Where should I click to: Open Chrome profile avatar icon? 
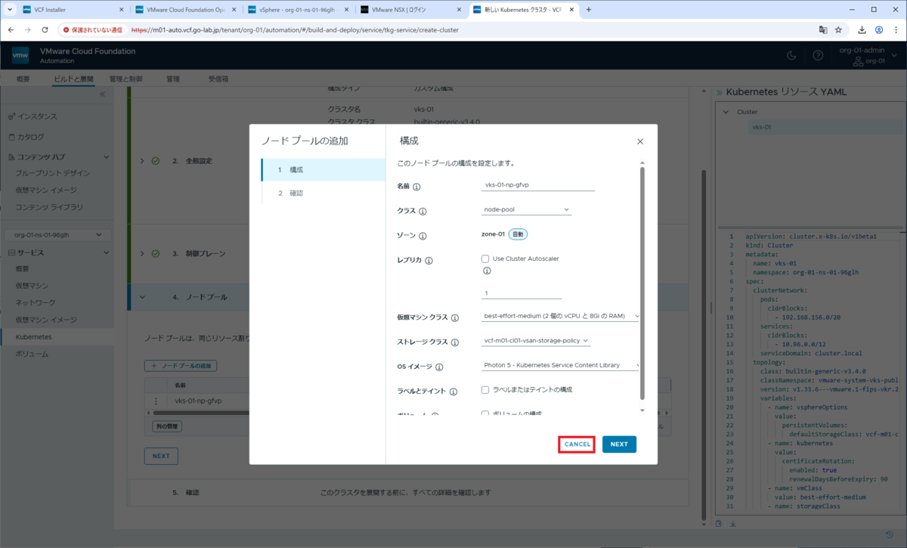tap(879, 29)
